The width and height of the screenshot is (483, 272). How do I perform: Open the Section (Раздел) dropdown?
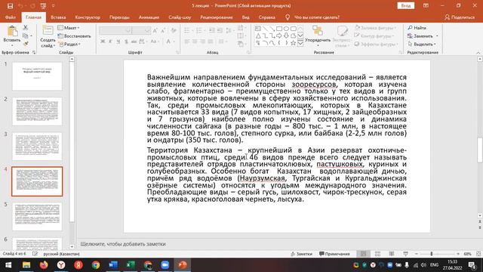(69, 44)
